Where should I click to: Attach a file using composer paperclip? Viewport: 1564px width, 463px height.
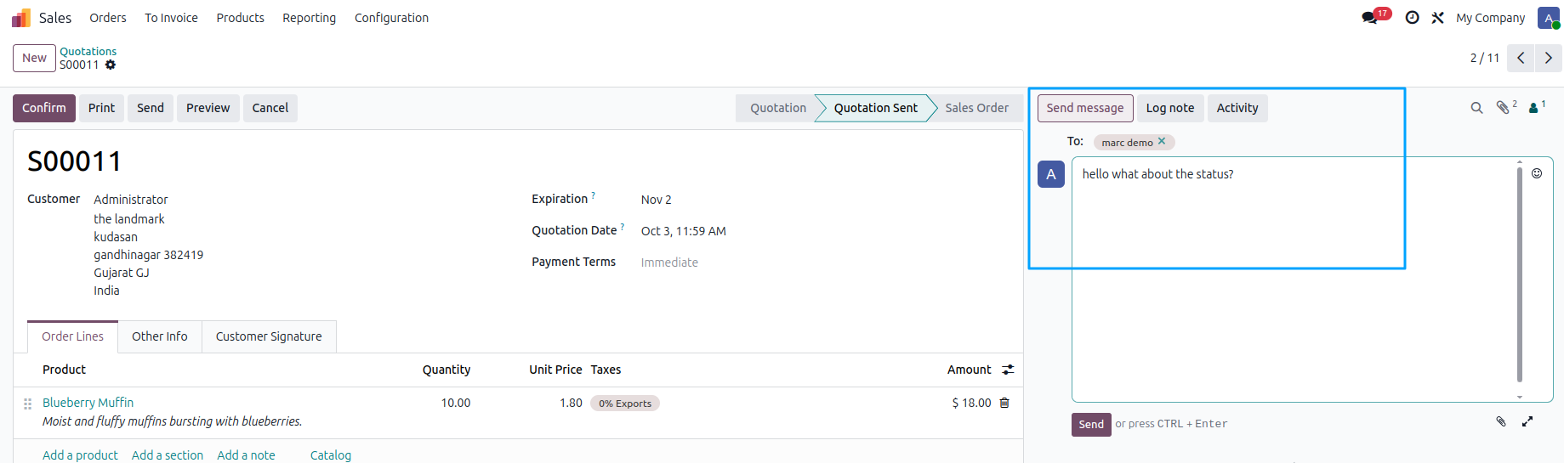[x=1501, y=421]
